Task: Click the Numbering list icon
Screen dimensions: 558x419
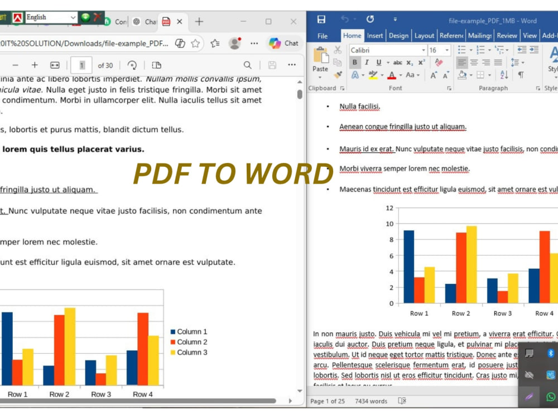Action: (480, 50)
